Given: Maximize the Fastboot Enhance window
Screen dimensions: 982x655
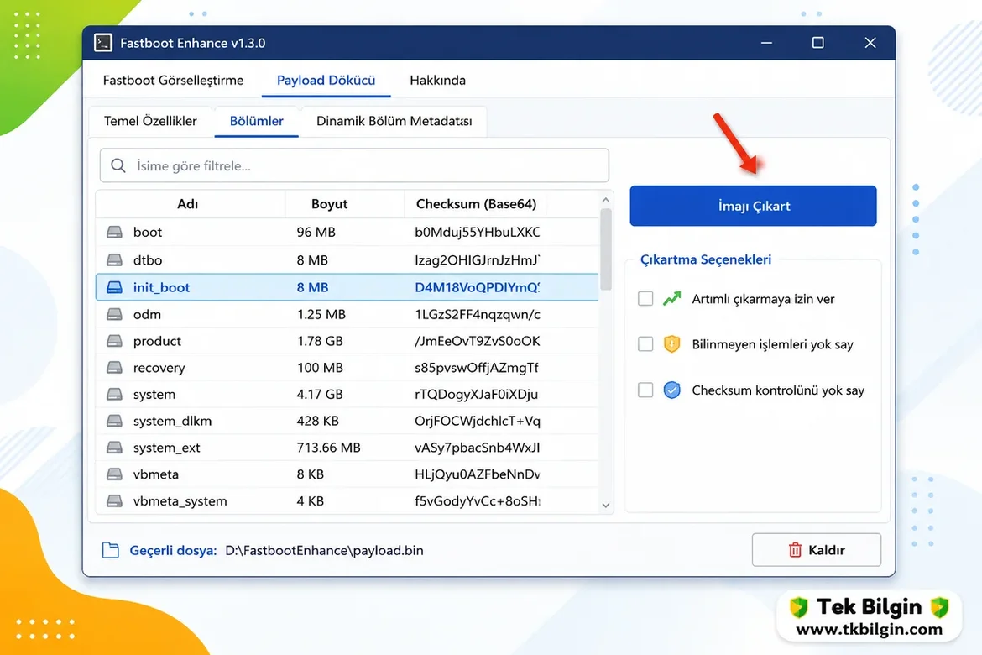Looking at the screenshot, I should 818,43.
